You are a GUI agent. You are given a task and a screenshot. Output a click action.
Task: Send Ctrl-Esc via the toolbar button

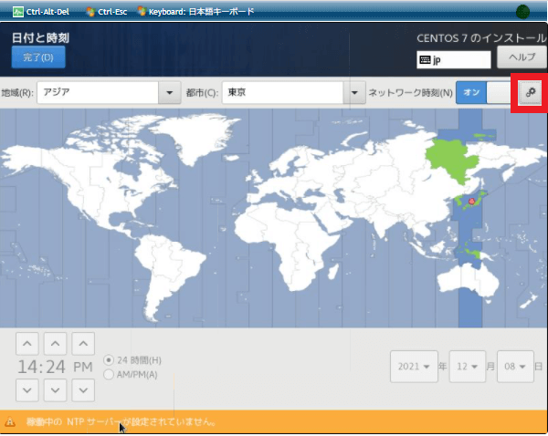(x=107, y=12)
